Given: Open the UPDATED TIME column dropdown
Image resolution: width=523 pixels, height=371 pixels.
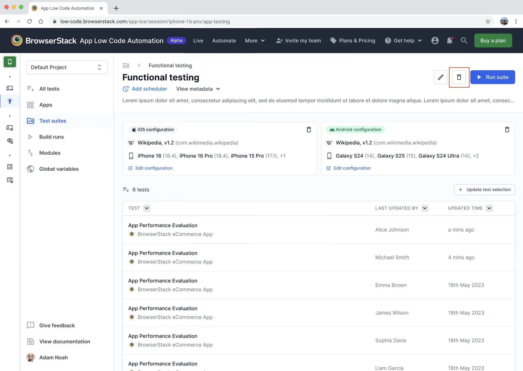Looking at the screenshot, I should (489, 208).
